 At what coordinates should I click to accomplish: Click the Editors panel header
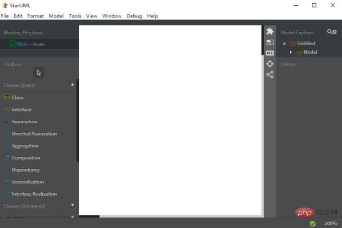[x=289, y=64]
